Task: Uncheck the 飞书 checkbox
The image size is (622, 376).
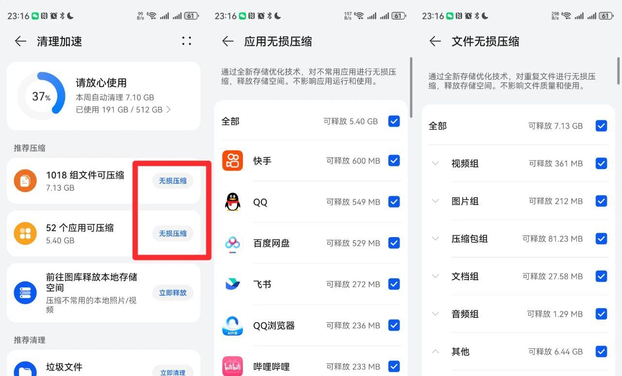Action: pos(394,284)
